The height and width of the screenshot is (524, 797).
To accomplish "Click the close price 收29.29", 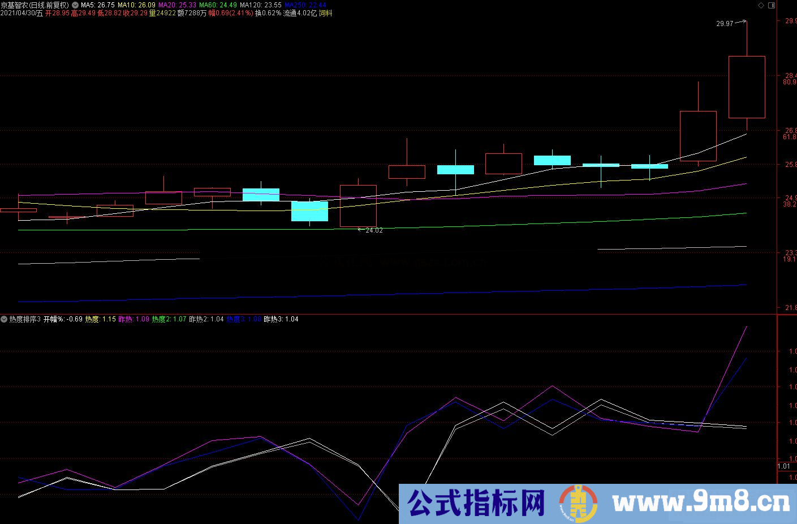I will [x=135, y=13].
